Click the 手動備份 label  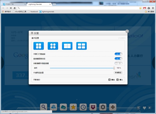pos(37,80)
